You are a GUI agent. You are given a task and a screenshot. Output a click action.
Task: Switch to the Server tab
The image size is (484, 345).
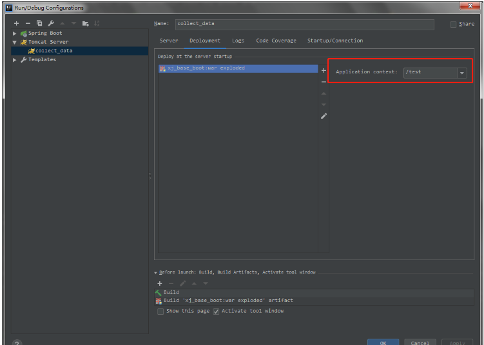tap(169, 41)
